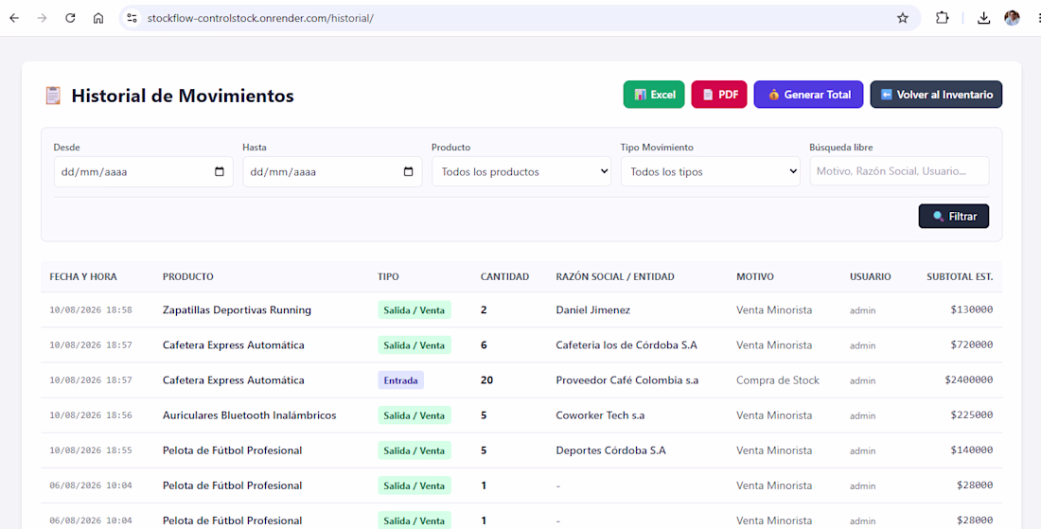Click the browser forward arrow
Screen dimensions: 1041x529
42,18
